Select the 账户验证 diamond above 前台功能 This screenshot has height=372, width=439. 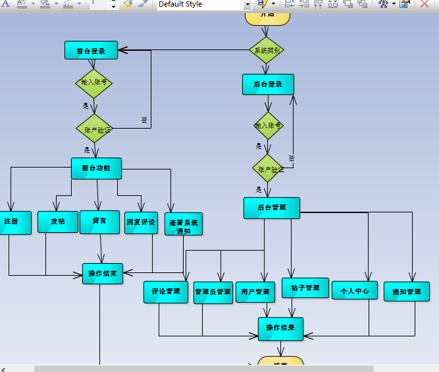[95, 129]
